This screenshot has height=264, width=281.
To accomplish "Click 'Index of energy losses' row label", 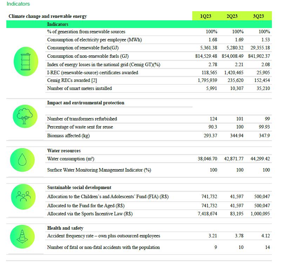I will tap(103, 64).
